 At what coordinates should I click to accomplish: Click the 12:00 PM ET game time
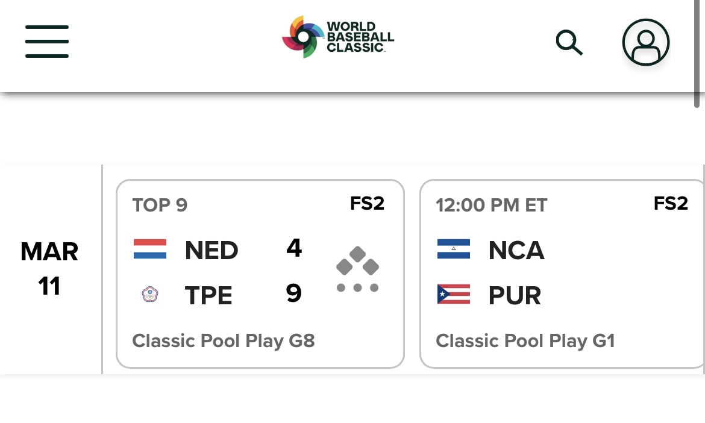pyautogui.click(x=492, y=205)
